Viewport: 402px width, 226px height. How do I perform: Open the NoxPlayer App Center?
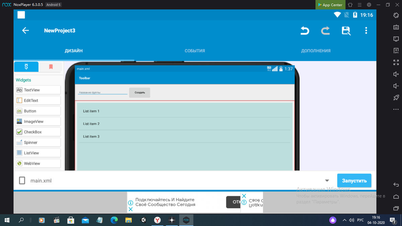[x=330, y=5]
